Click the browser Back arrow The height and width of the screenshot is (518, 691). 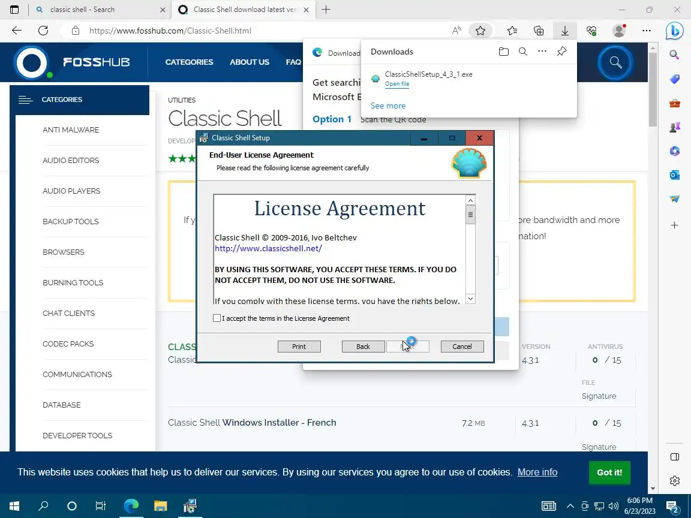click(17, 31)
